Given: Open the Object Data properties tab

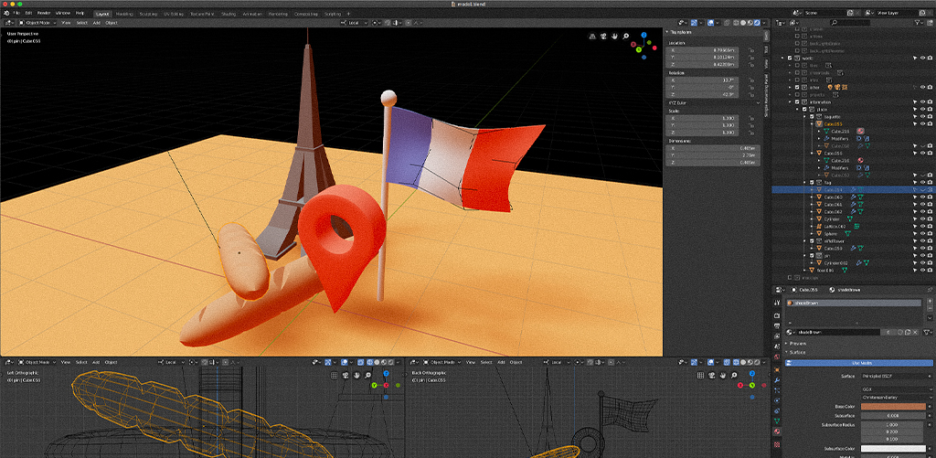Looking at the screenshot, I should point(777,421).
